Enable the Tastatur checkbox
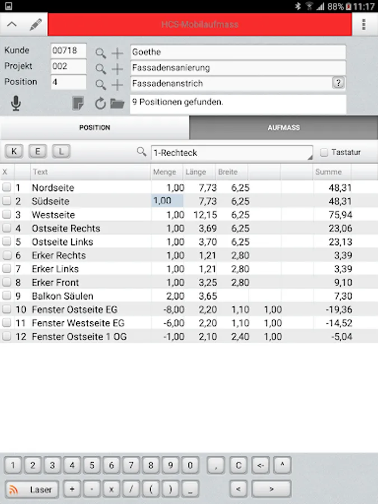 (324, 152)
